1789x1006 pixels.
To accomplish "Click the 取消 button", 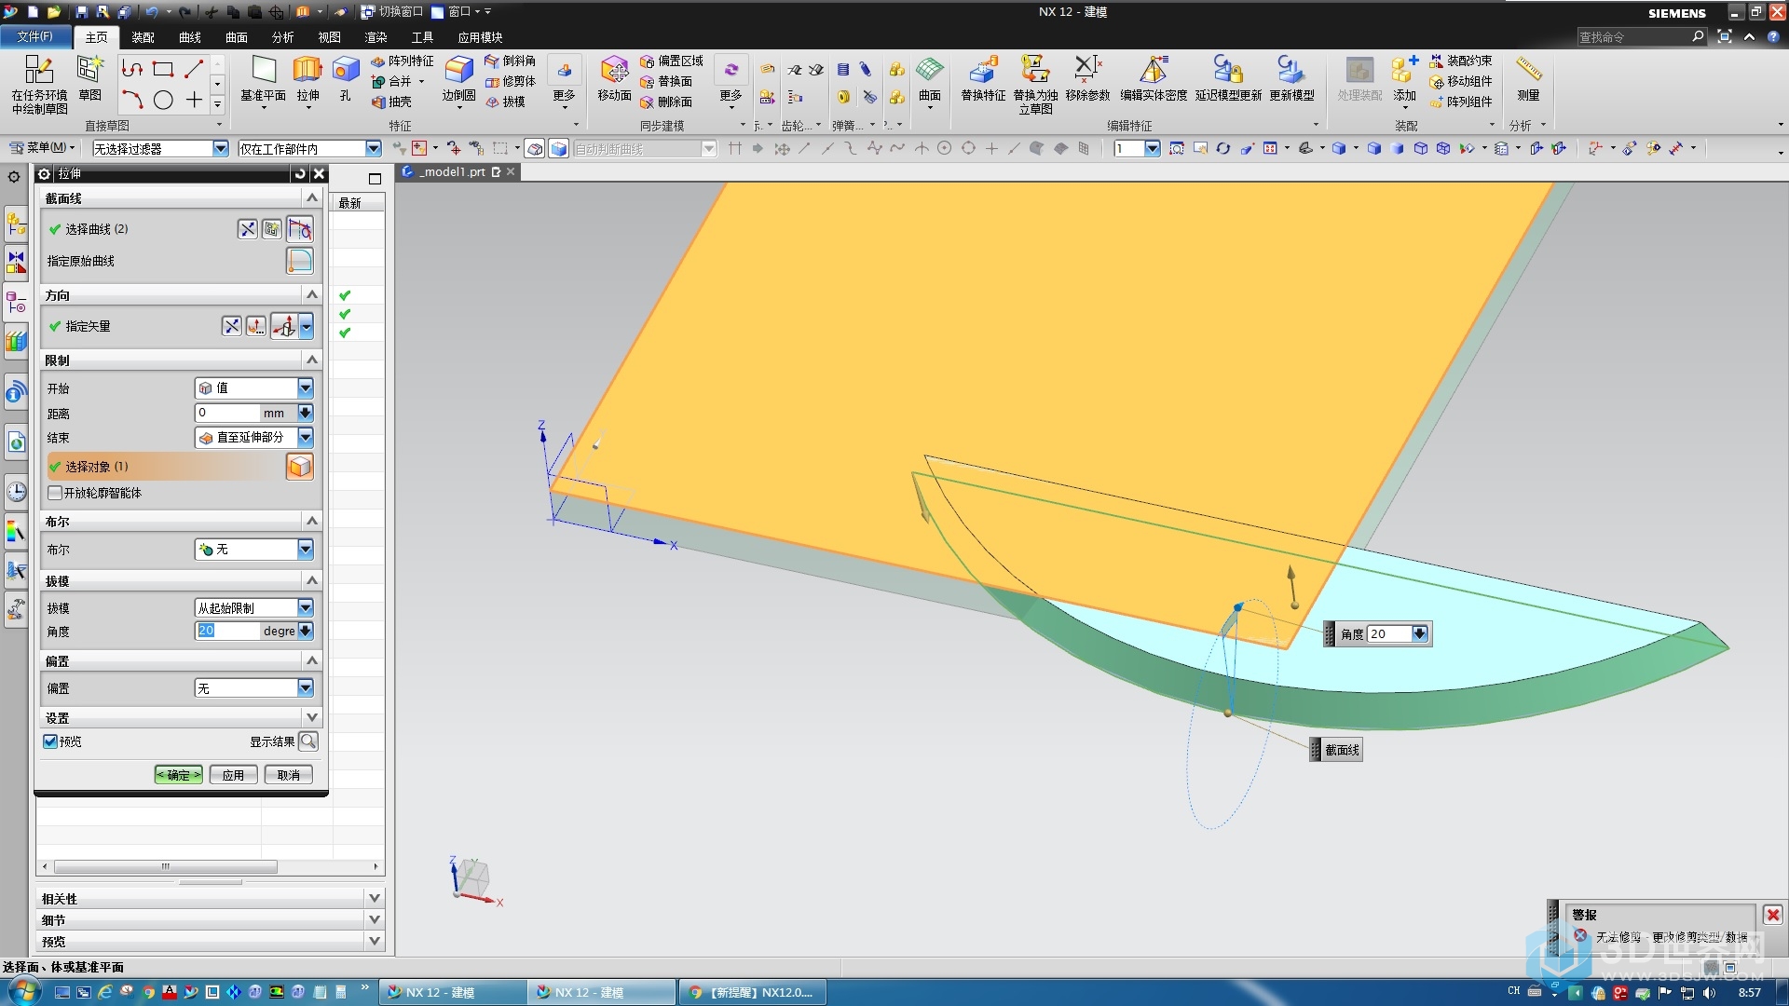I will (x=289, y=775).
